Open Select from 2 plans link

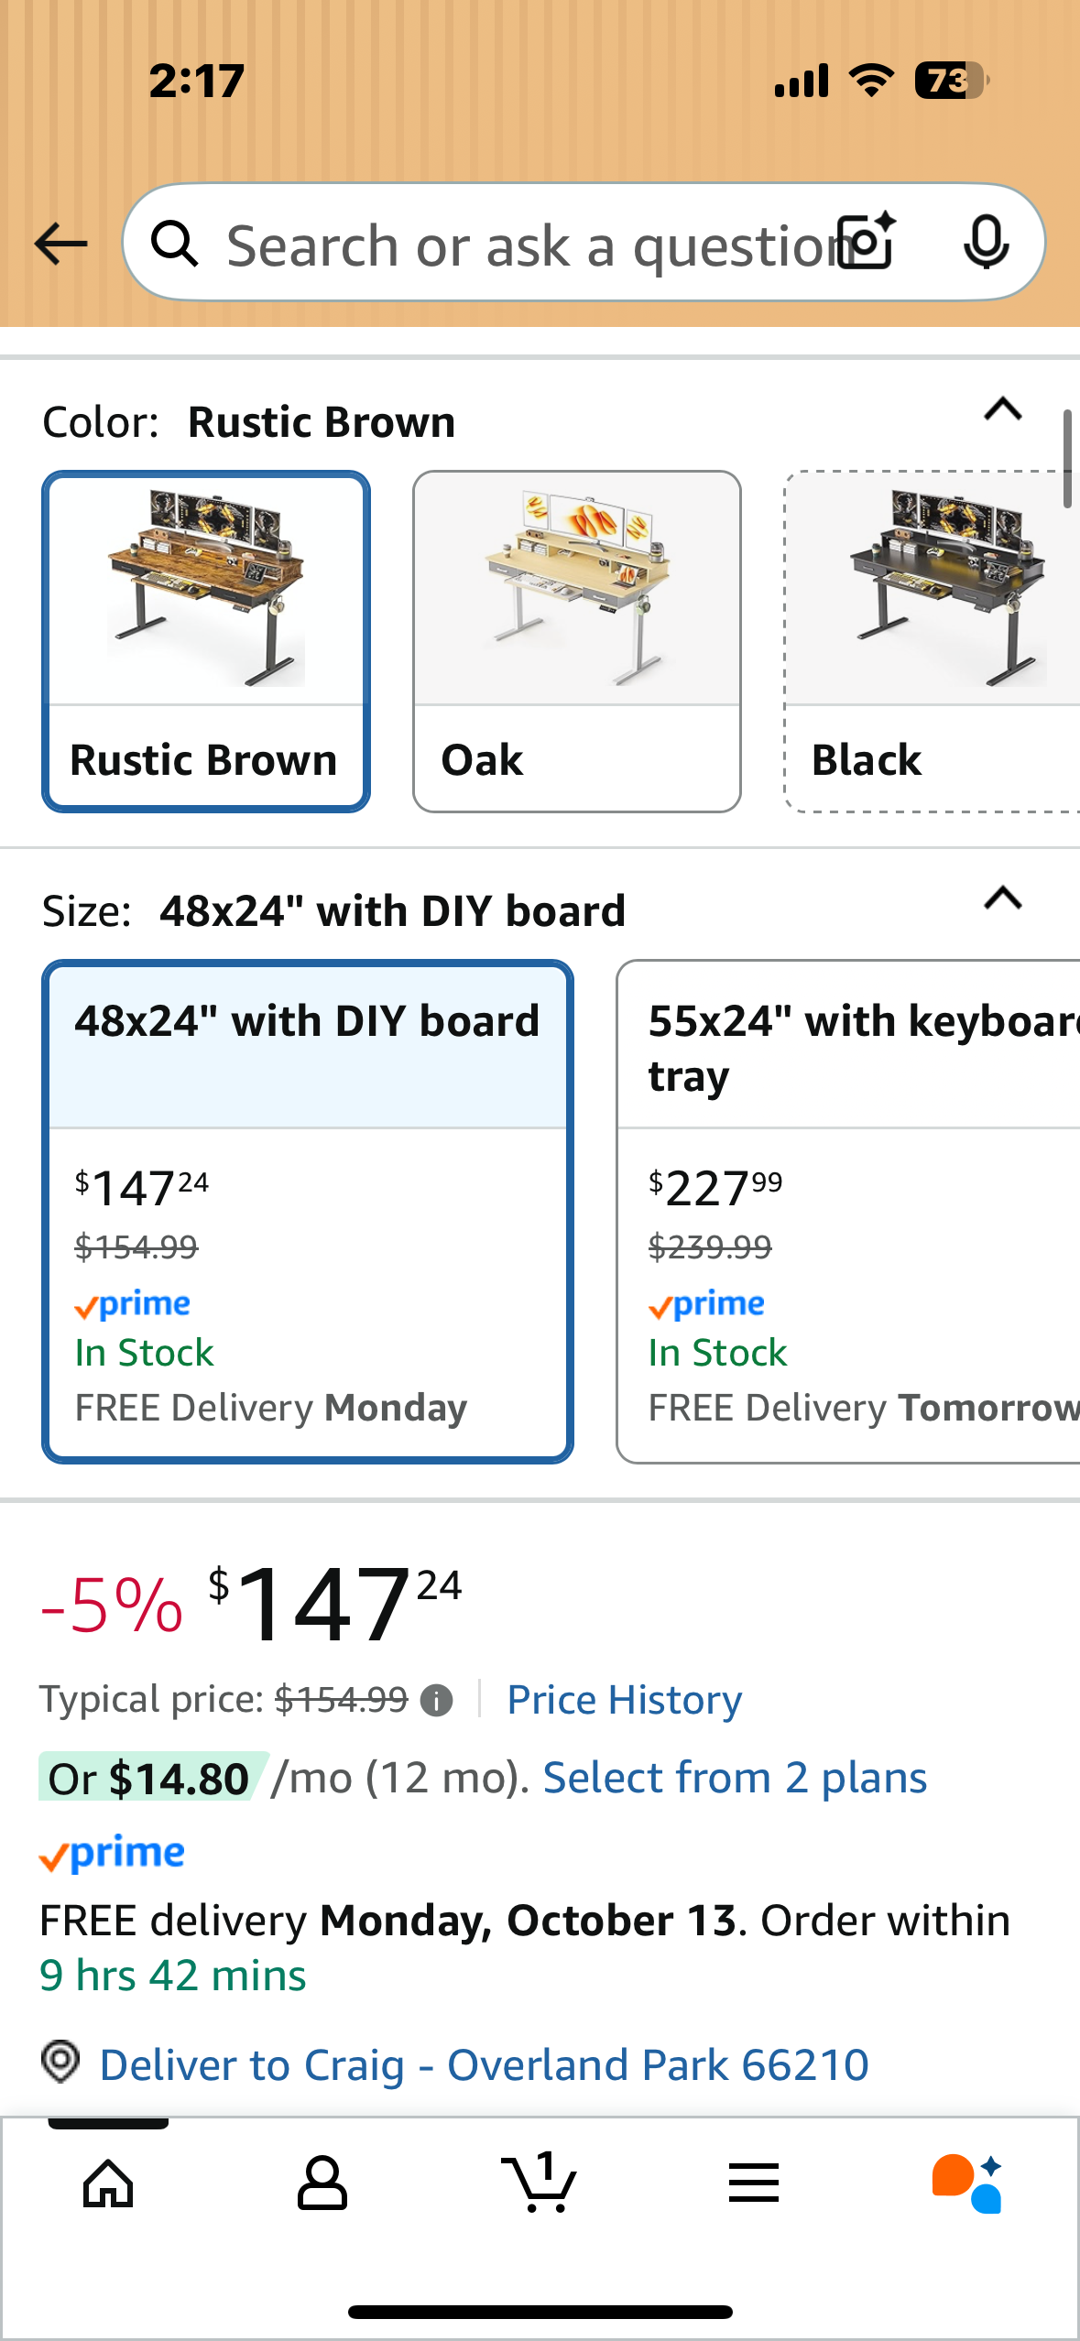coord(735,1778)
